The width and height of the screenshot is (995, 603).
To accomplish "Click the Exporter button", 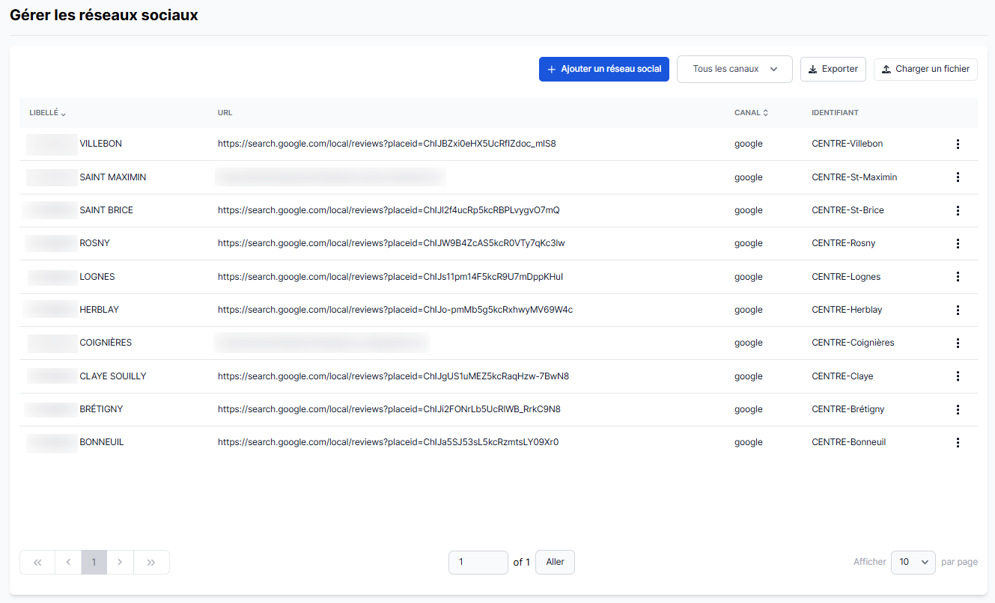I will click(833, 70).
